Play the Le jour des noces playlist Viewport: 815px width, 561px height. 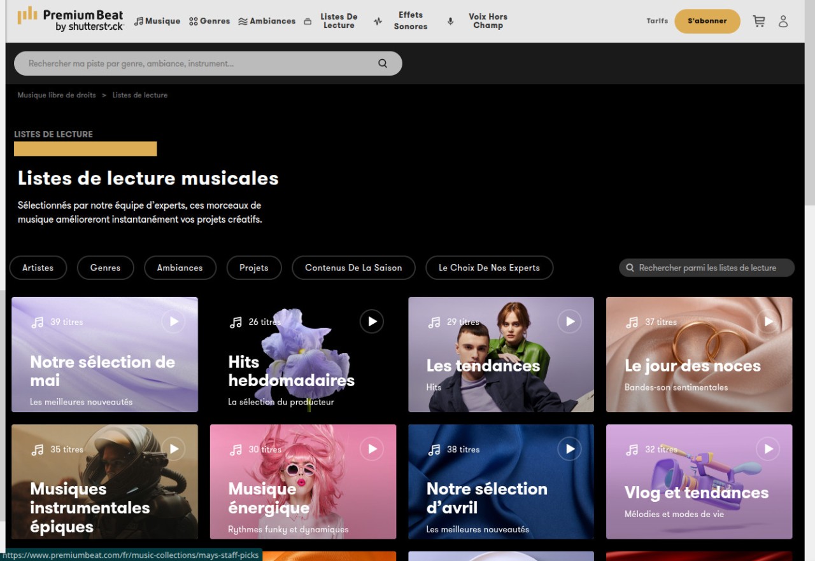point(769,322)
